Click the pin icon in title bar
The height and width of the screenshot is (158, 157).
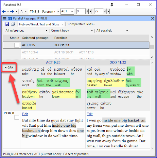coord(112,5)
